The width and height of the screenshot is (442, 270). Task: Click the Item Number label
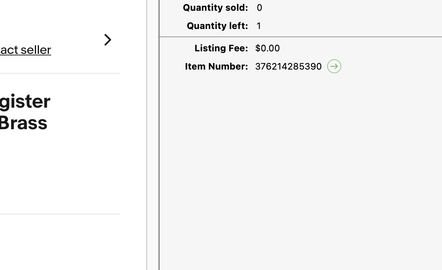(x=216, y=66)
